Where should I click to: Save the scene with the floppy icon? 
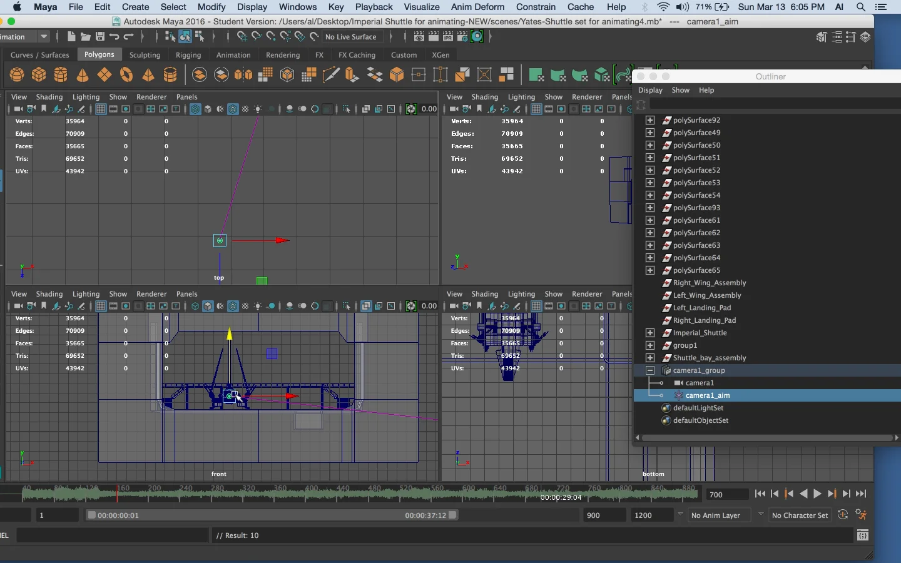99,37
